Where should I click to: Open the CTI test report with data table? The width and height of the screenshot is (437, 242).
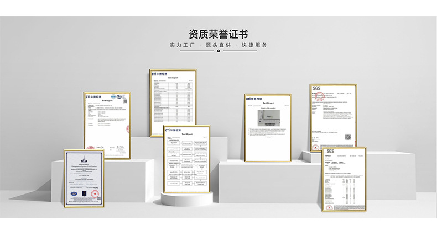point(173,103)
